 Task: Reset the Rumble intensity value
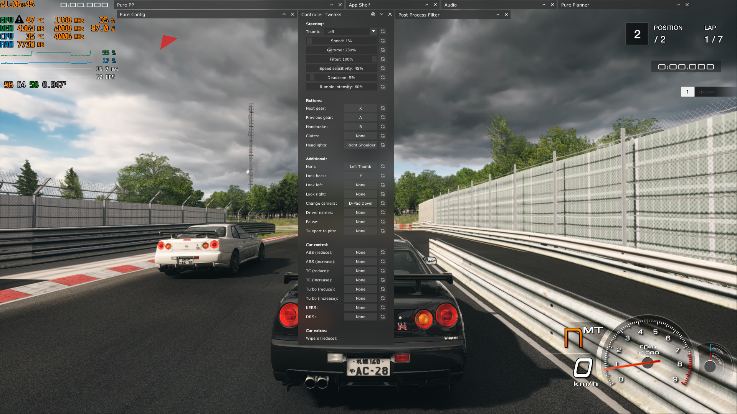coord(383,87)
